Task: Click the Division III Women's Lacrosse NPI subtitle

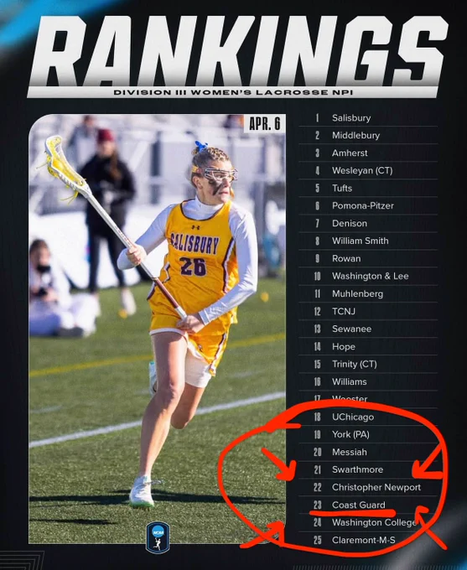Action: (x=233, y=92)
